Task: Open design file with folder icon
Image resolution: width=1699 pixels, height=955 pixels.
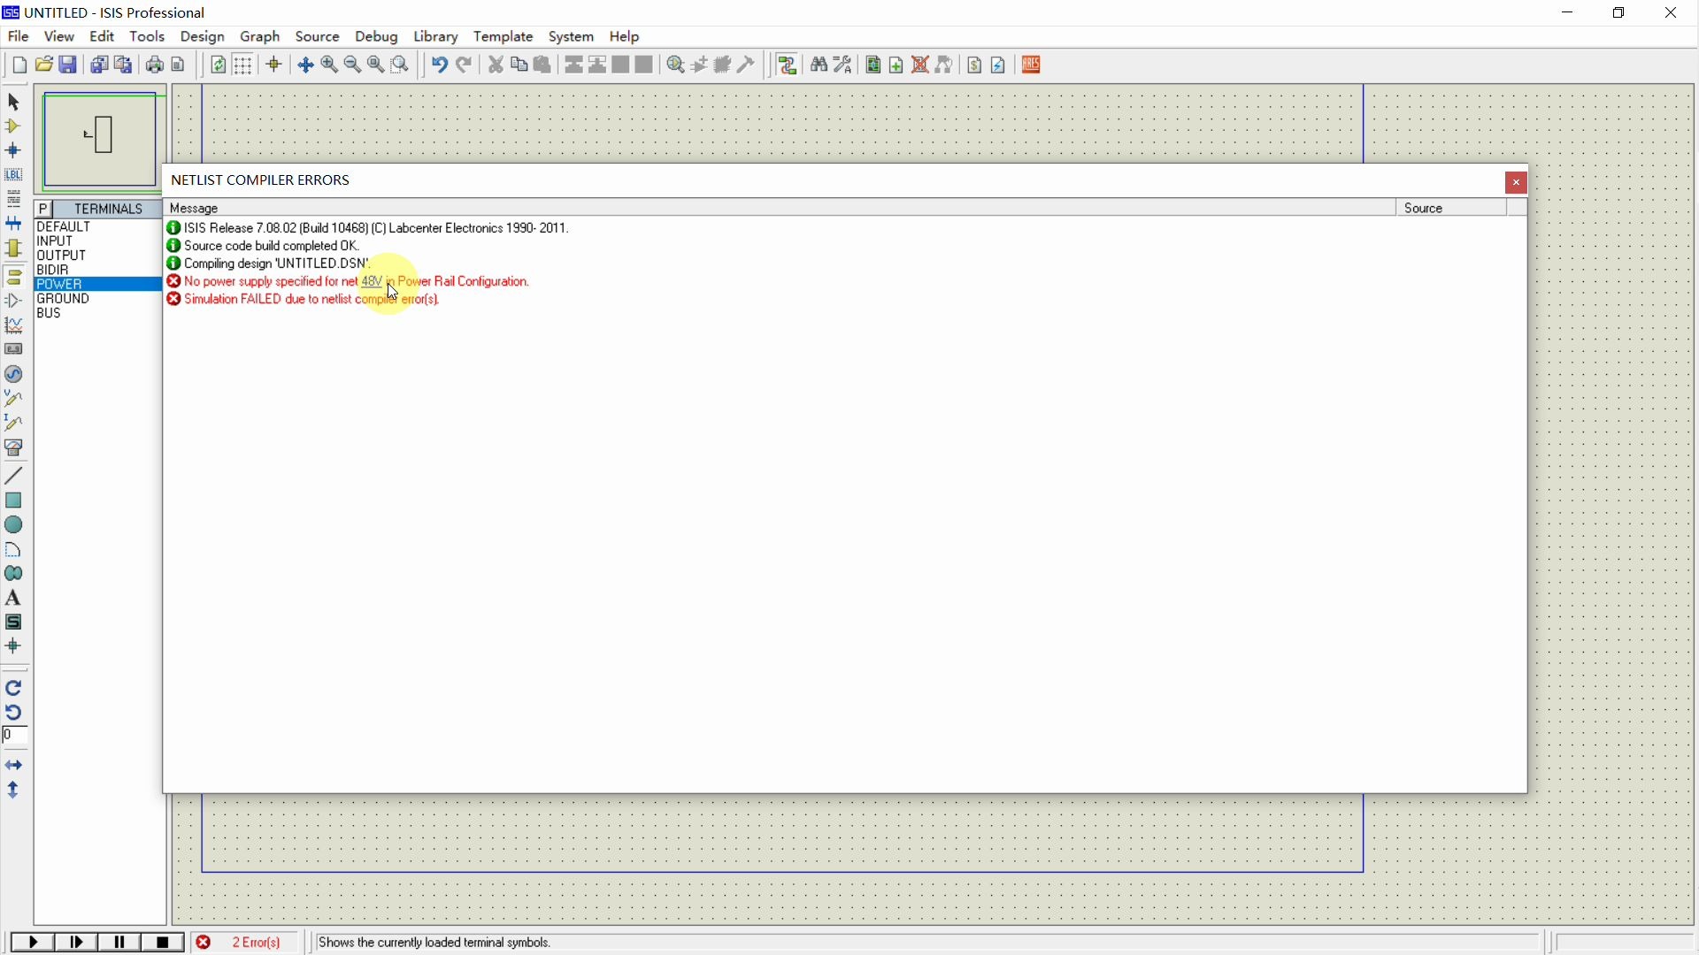Action: pos(44,65)
